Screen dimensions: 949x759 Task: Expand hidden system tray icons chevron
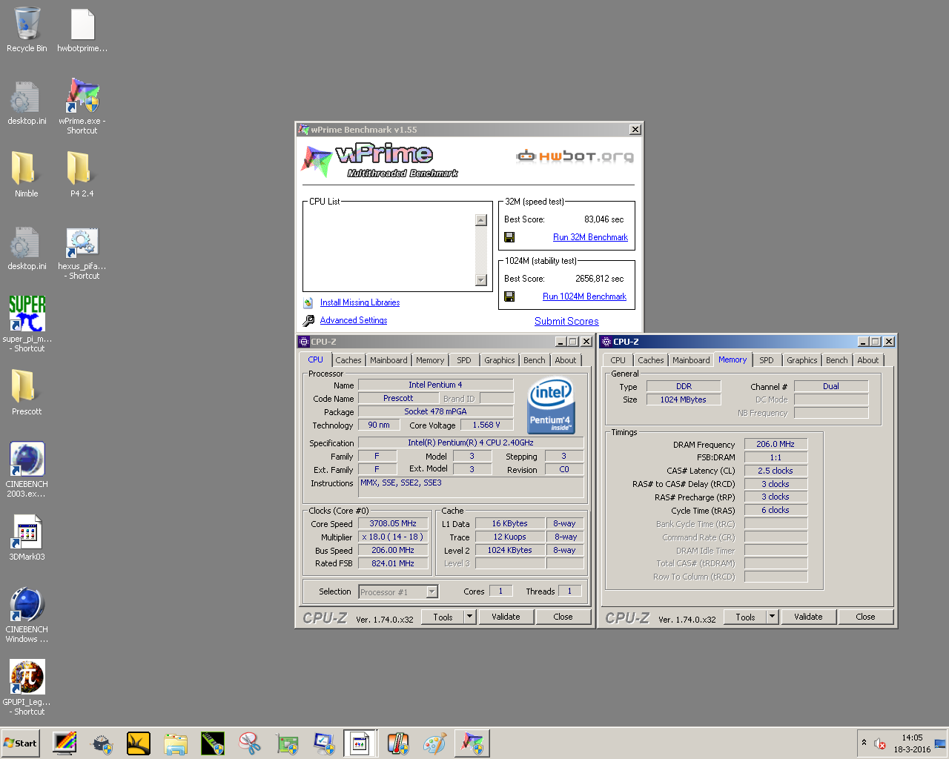click(x=864, y=743)
